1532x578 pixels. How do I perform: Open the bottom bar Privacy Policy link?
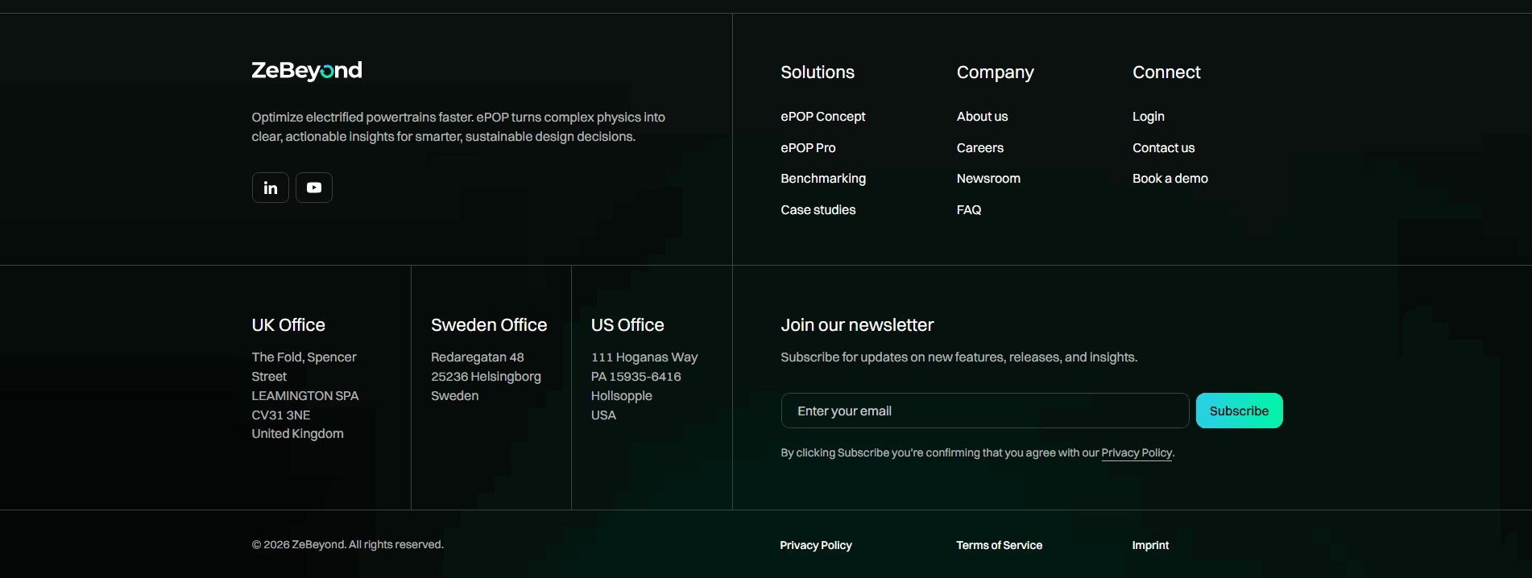tap(815, 545)
